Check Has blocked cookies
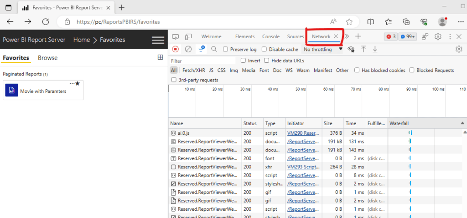 [357, 70]
